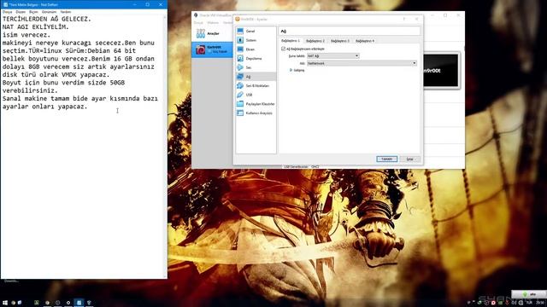547x307 pixels.
Task: Open the Kullanıcı Arayüzü category
Action: click(x=256, y=113)
